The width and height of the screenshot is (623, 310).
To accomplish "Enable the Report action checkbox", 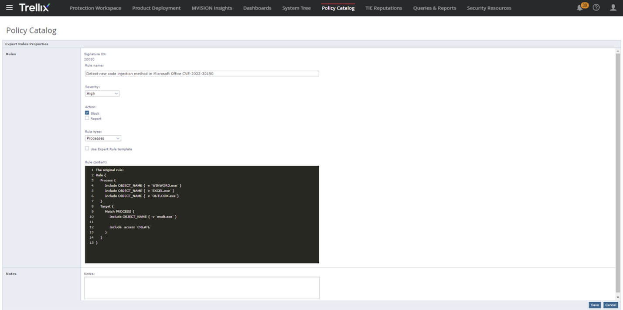I will click(87, 118).
